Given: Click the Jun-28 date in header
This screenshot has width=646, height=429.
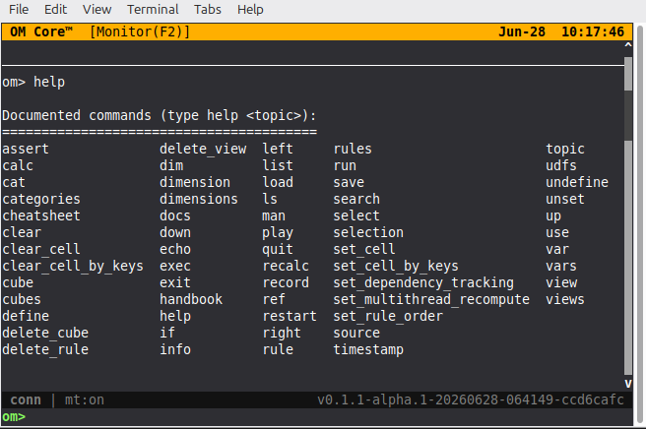Looking at the screenshot, I should [522, 31].
